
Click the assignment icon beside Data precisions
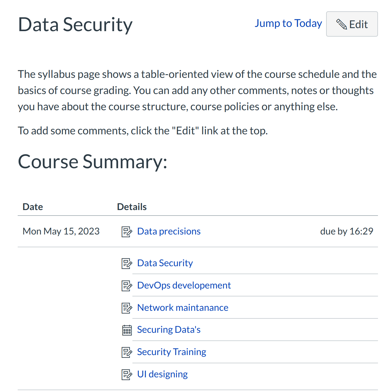(127, 232)
